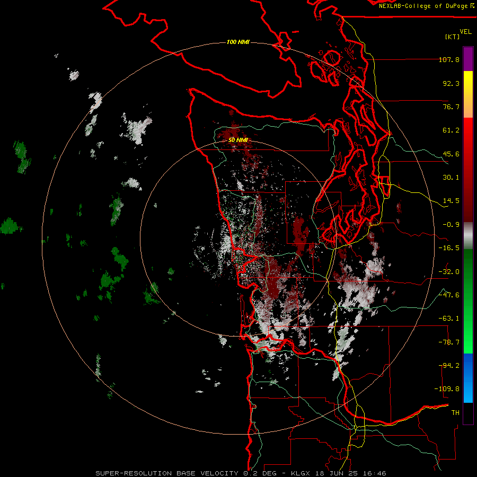Click the -78.7 velocity scale value
477x477 pixels.
tap(449, 342)
